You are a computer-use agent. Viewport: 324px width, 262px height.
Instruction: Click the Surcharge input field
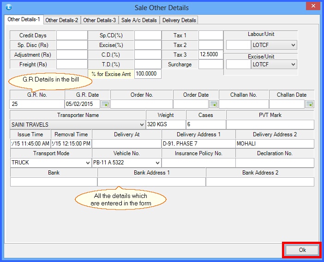coord(211,64)
